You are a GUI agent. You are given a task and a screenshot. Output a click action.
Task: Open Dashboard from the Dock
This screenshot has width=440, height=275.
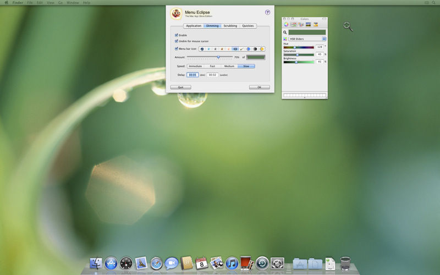click(126, 263)
